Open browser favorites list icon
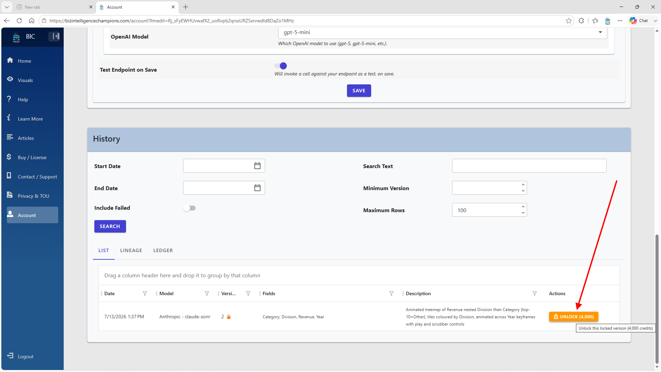Viewport: 661px width, 372px height. tap(595, 21)
